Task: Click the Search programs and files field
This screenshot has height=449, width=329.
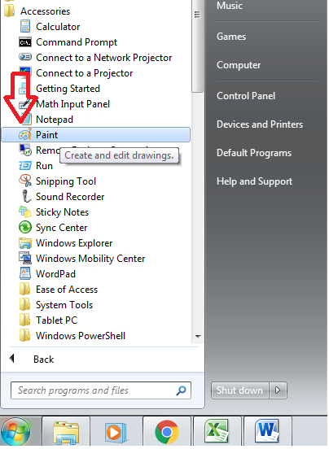Action: (101, 390)
